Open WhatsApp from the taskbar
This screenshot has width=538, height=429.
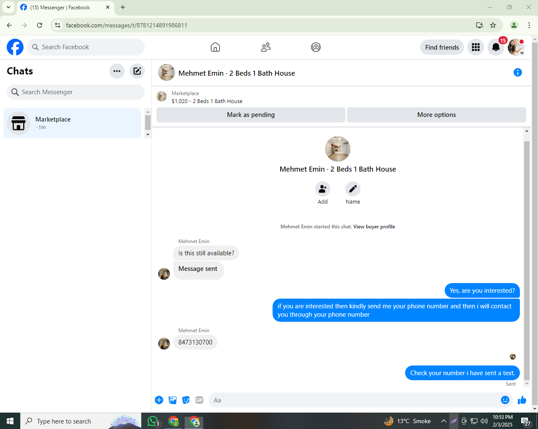click(153, 421)
